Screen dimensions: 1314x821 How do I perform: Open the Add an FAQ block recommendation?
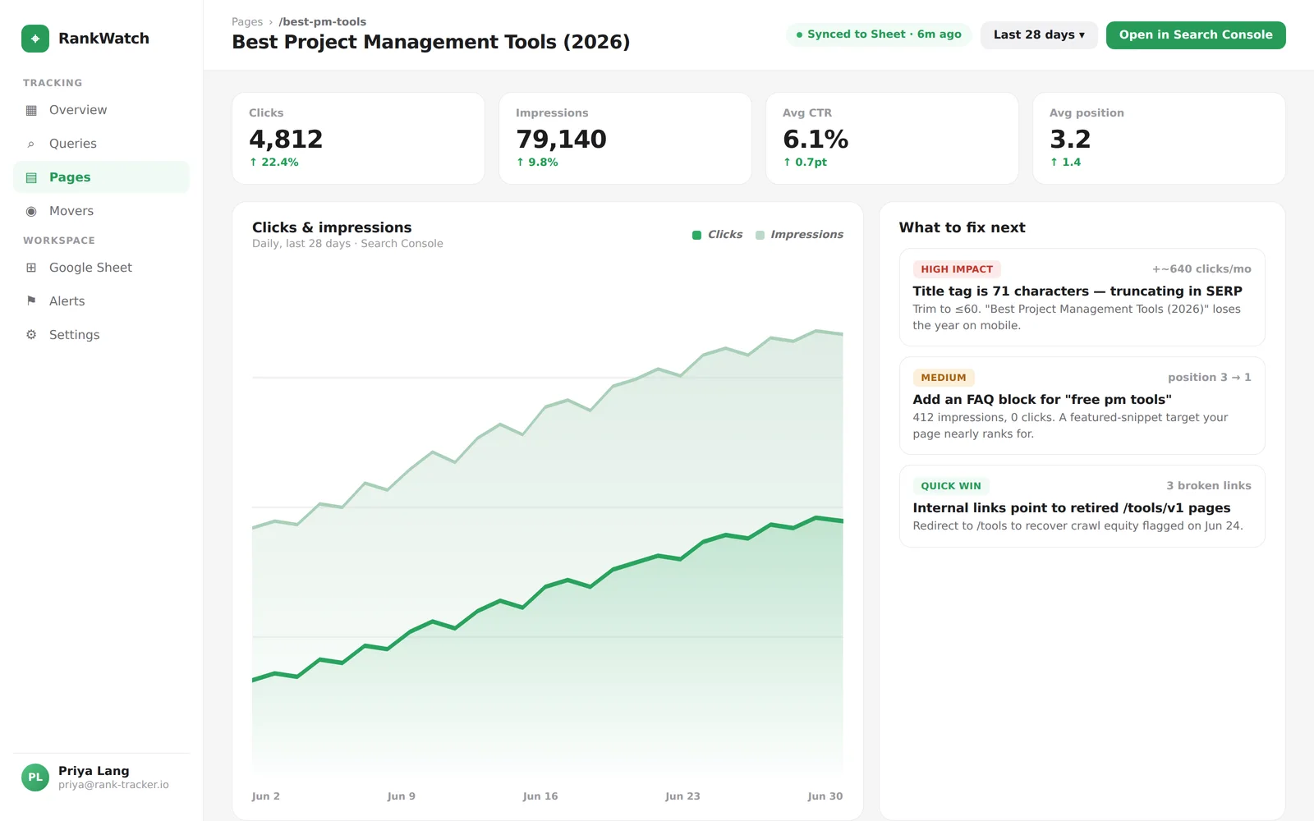tap(1082, 406)
